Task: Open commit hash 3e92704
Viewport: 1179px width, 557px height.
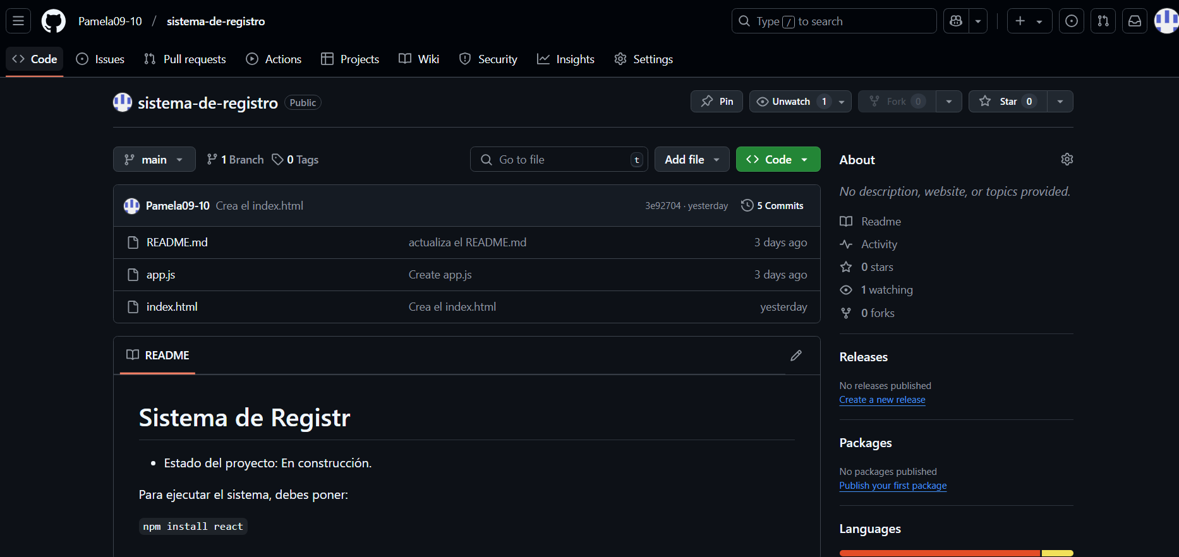Action: pos(663,205)
